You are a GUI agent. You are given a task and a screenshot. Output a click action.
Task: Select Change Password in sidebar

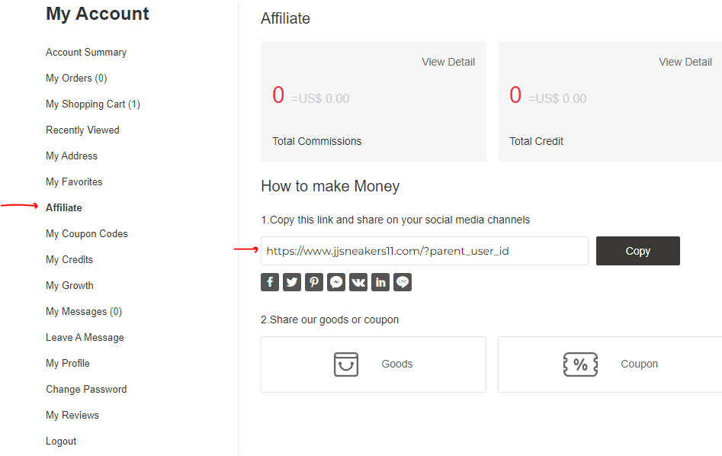[x=86, y=389]
